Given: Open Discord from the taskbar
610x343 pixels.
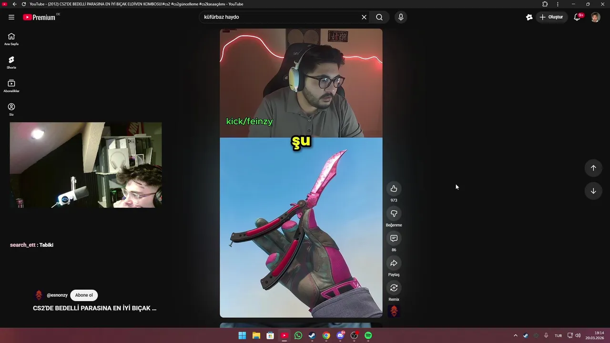Looking at the screenshot, I should [340, 335].
